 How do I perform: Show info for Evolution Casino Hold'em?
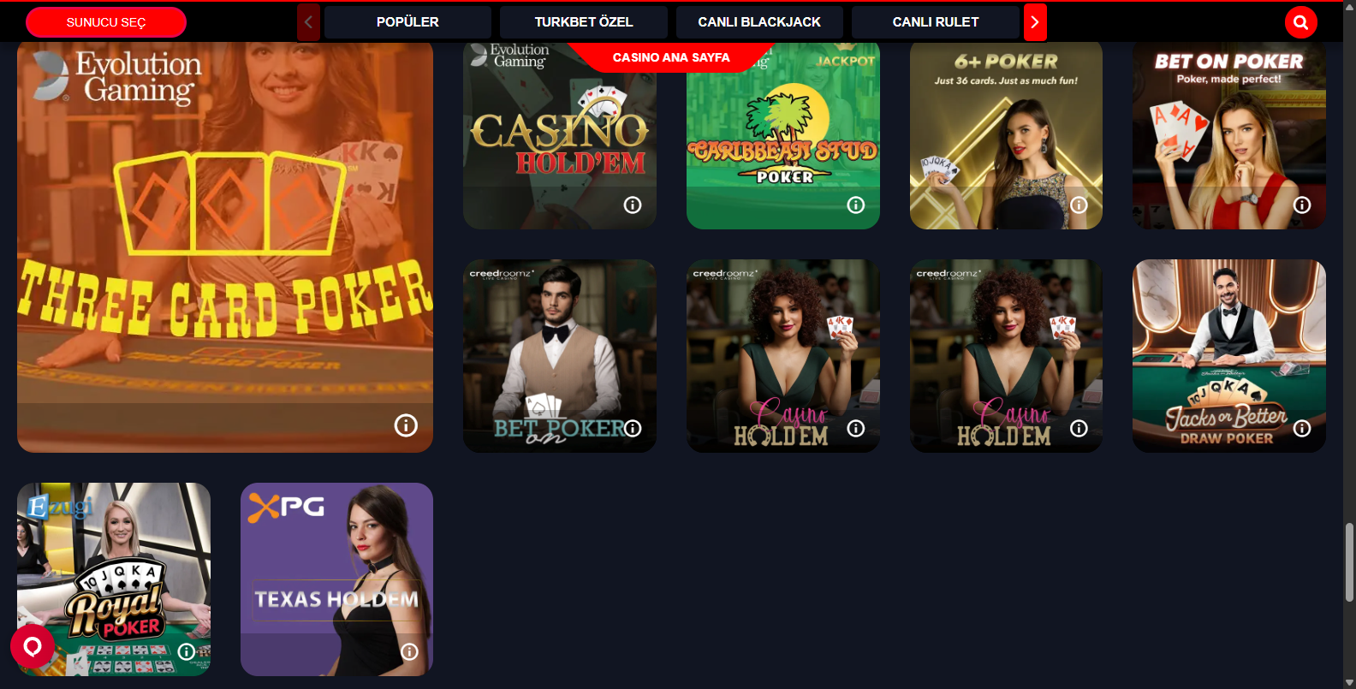pyautogui.click(x=633, y=205)
